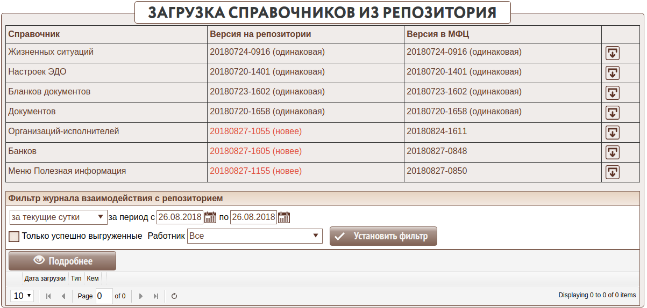Download the Банков directory update
This screenshot has height=308, width=647.
(x=613, y=152)
